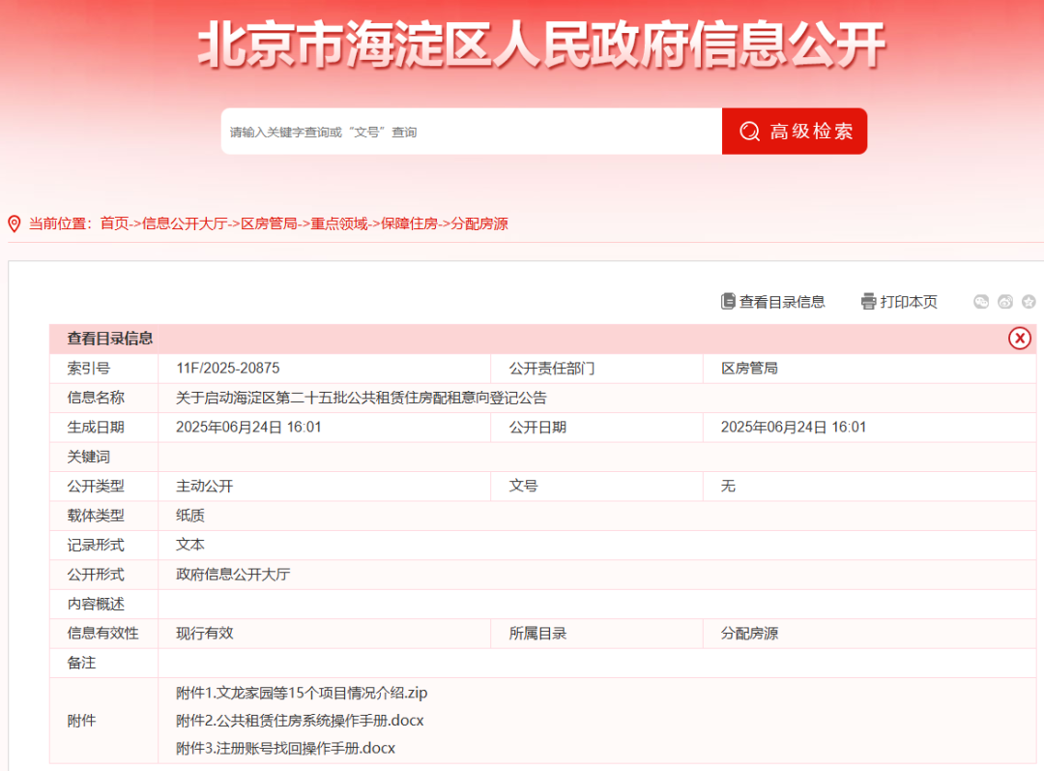This screenshot has height=771, width=1044.
Task: Open 重点领域 breadcrumb link
Action: (339, 223)
